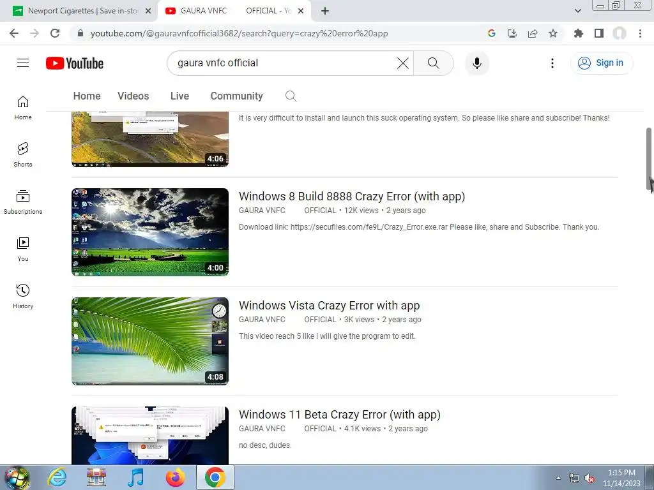This screenshot has width=654, height=490.
Task: Close the Newport Cigarettes tab
Action: click(x=148, y=11)
